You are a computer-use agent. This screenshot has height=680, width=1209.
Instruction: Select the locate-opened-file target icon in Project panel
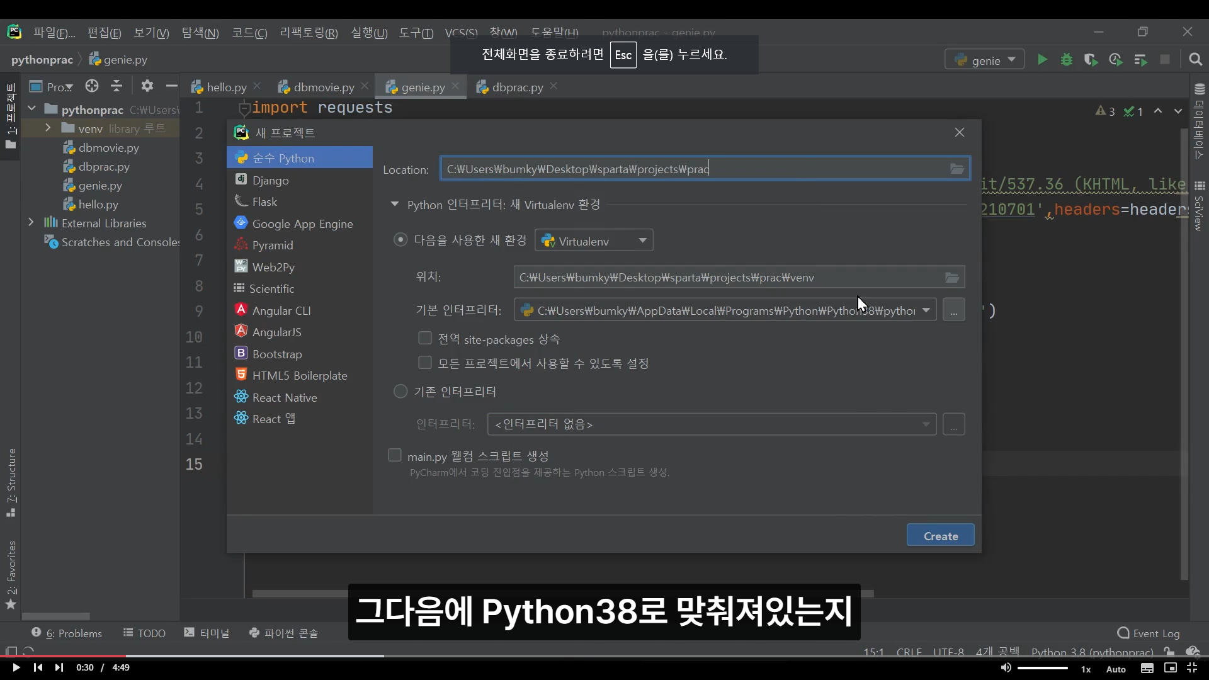click(92, 86)
